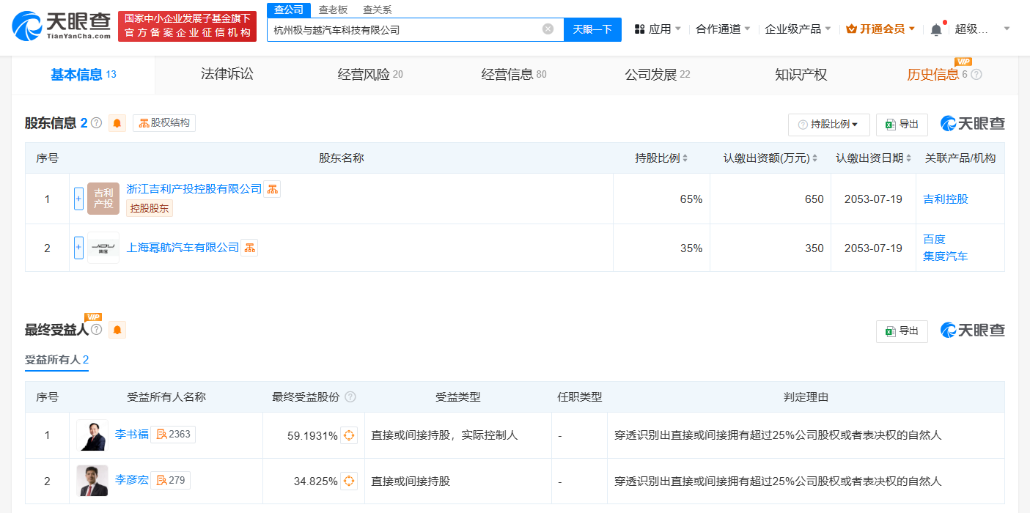Open 李彦宏 profile link
Screen dimensions: 1030x513
[x=131, y=481]
